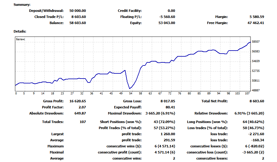277x162 pixels.
Task: Select the Gross Profit value 16 620.65
Action: (x=78, y=101)
